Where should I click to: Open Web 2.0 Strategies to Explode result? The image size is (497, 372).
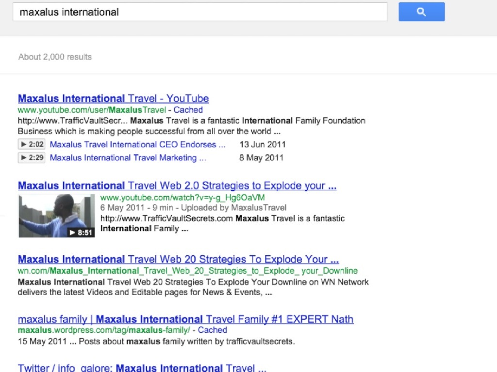coord(177,186)
